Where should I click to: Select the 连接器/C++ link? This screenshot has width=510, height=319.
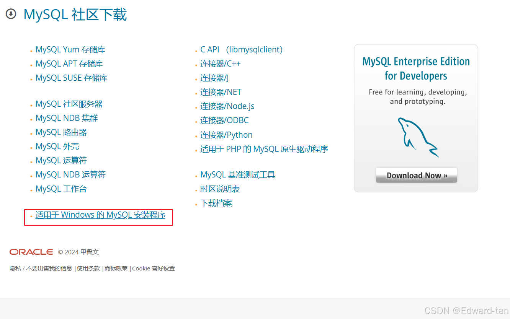221,64
